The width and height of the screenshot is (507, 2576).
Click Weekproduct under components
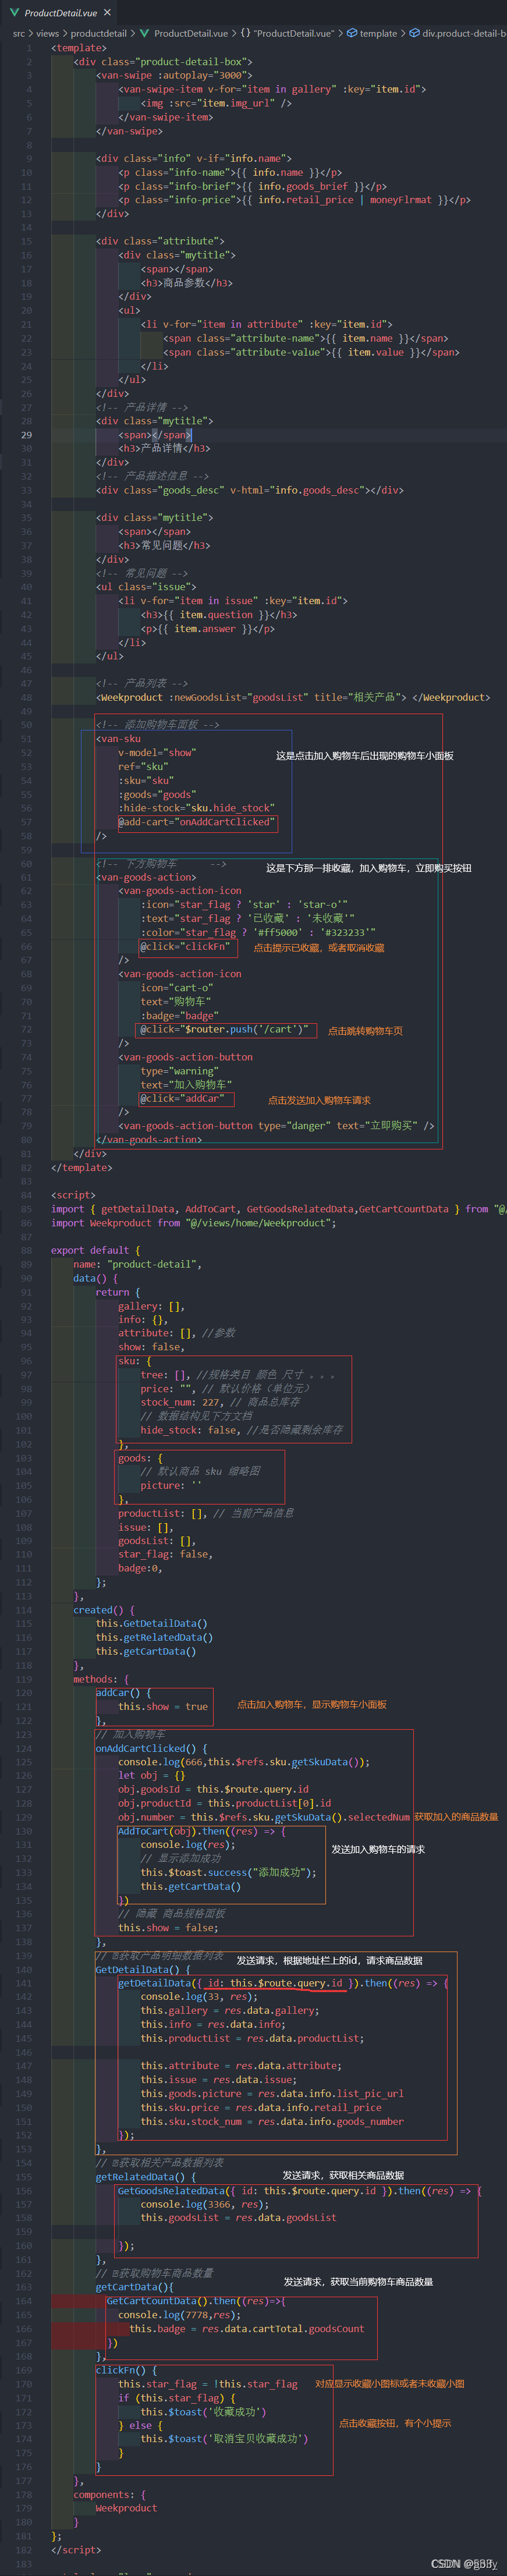click(x=127, y=2507)
